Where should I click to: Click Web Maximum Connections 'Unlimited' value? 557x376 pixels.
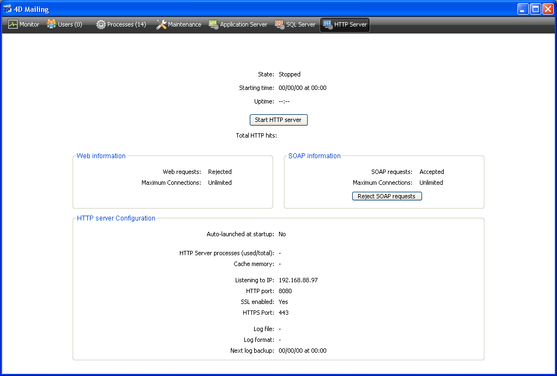click(x=220, y=183)
